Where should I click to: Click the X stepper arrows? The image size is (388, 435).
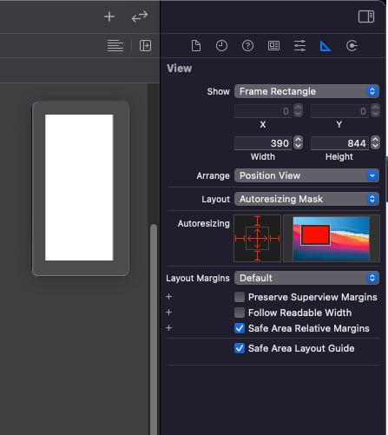click(x=298, y=110)
